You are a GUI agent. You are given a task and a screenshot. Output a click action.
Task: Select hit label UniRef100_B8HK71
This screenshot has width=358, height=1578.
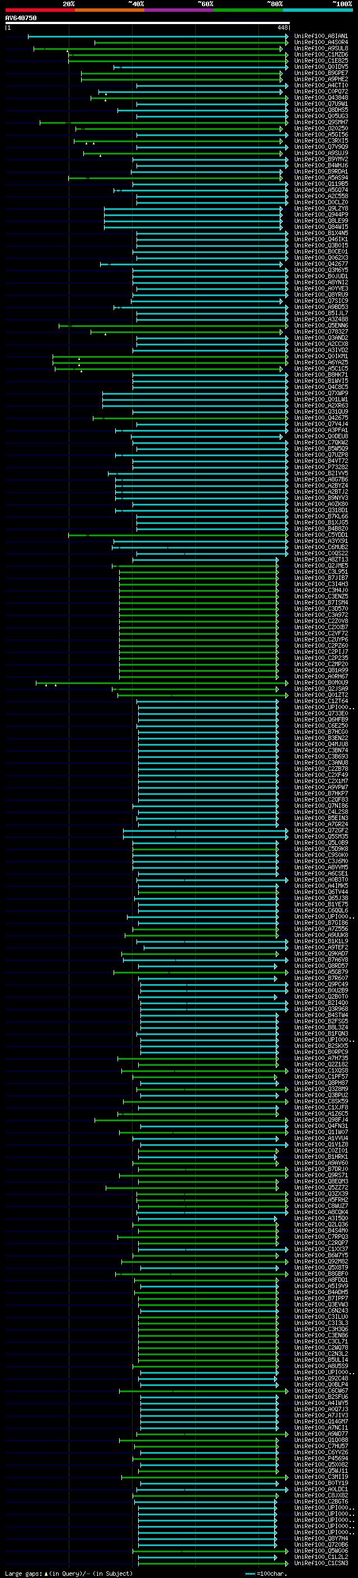[x=321, y=374]
